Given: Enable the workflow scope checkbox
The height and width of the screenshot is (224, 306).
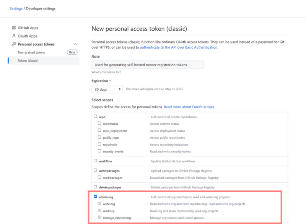Looking at the screenshot, I should pyautogui.click(x=95, y=160).
